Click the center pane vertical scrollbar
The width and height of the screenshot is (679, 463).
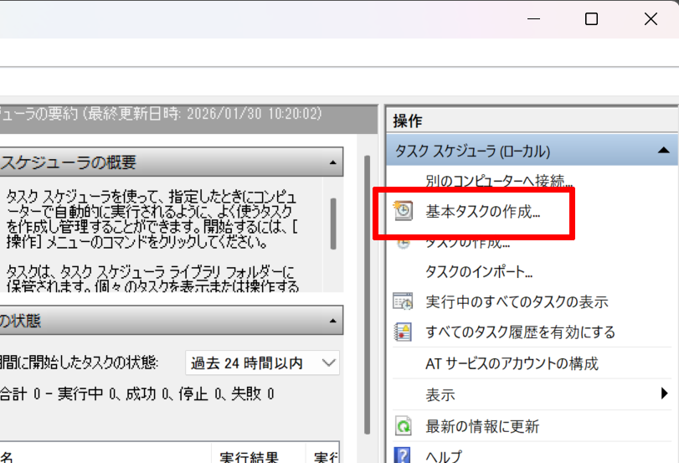coord(365,293)
